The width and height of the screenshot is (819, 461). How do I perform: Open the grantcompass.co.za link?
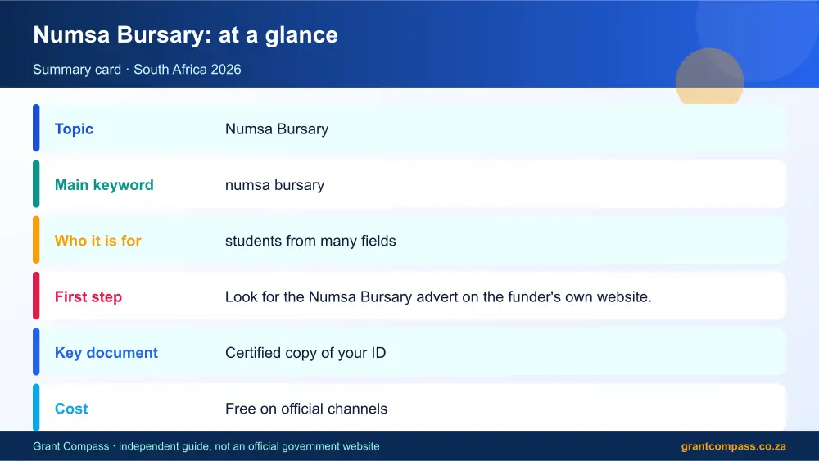pyautogui.click(x=733, y=446)
